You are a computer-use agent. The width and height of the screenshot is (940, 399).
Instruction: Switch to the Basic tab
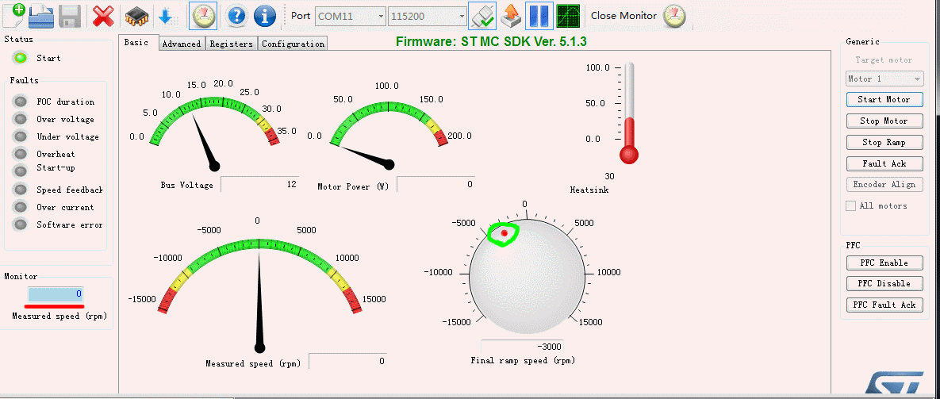136,43
